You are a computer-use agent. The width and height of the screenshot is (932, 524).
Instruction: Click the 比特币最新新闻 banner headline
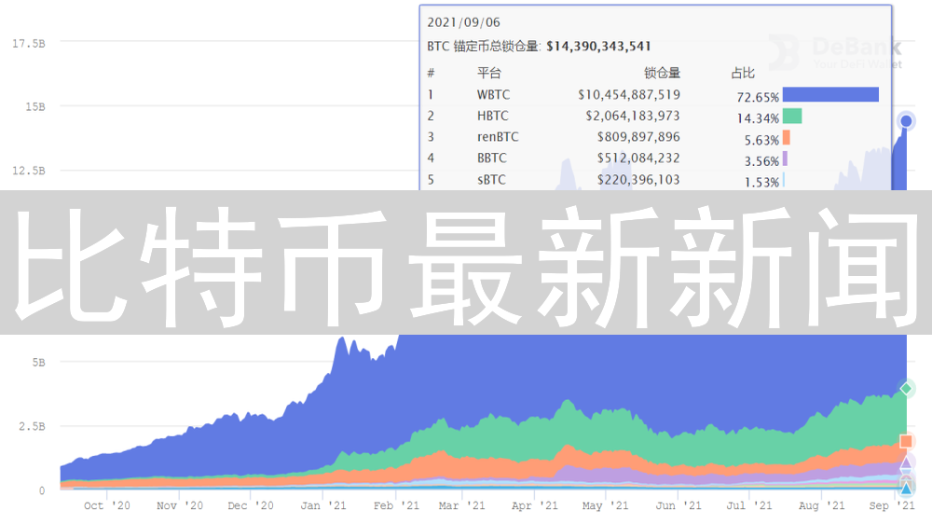click(x=467, y=266)
